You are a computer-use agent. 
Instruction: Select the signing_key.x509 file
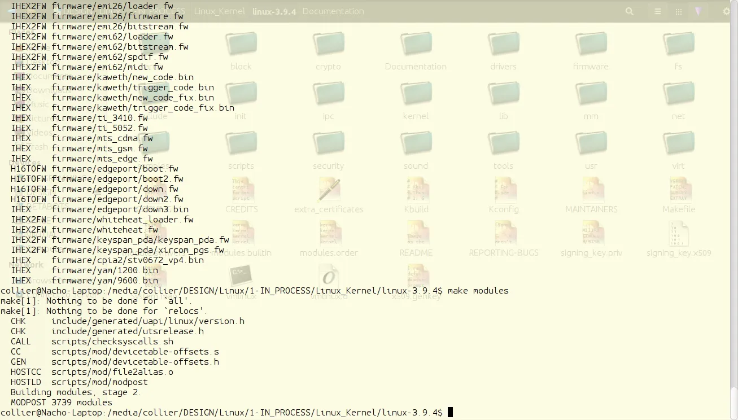(x=678, y=234)
